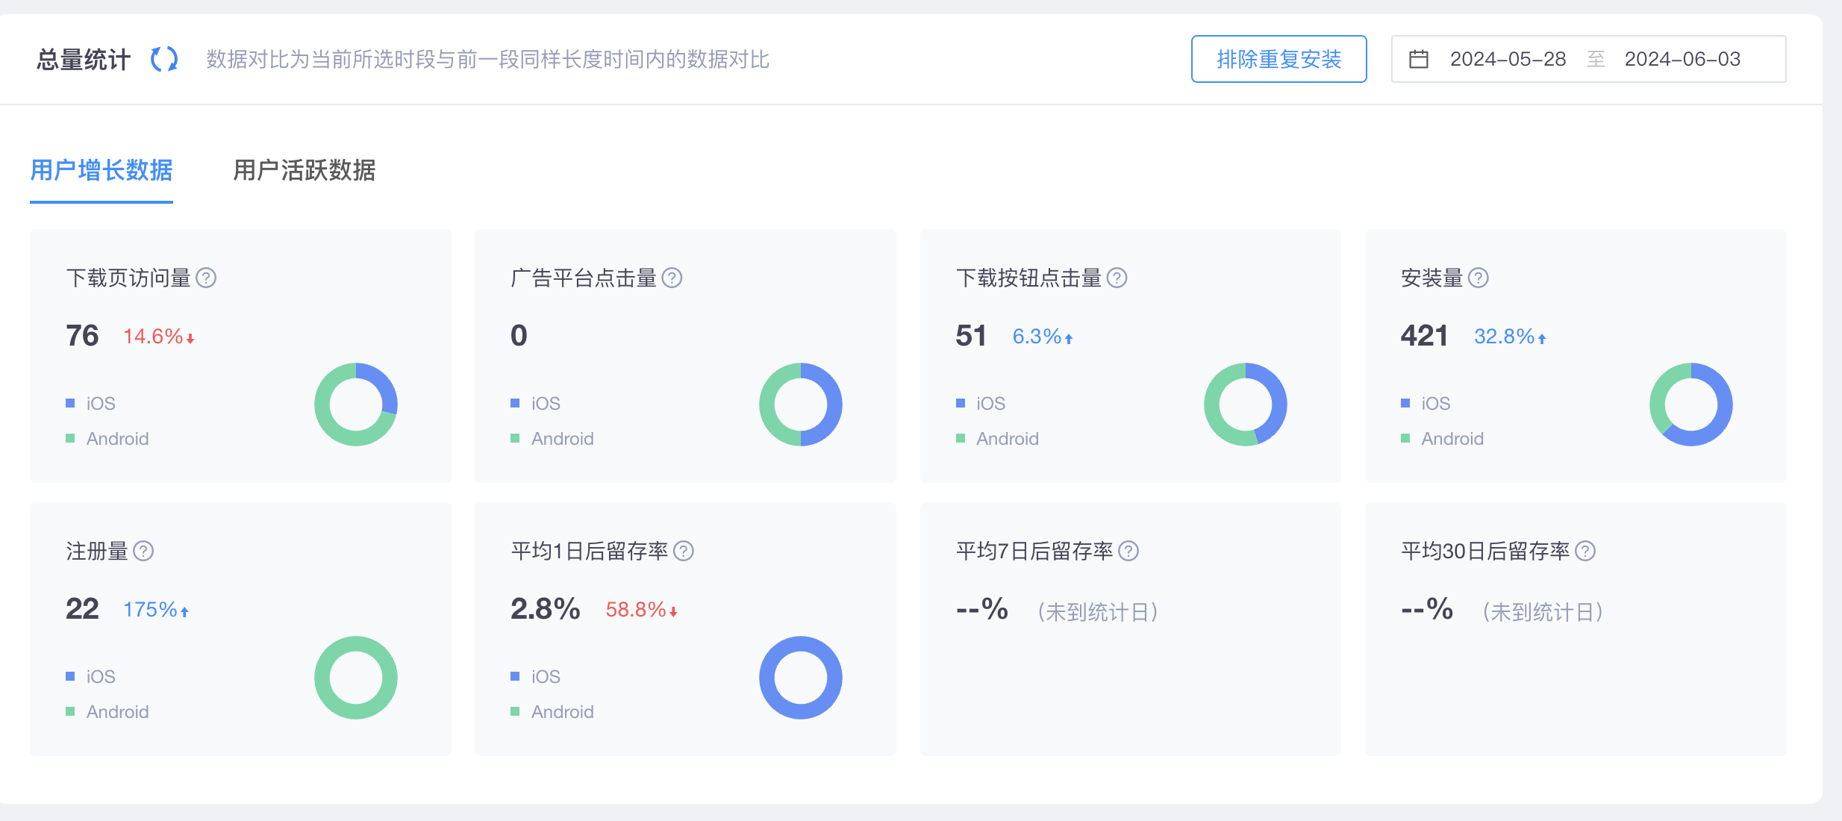This screenshot has width=1842, height=821.
Task: Click the 总量统计 heading
Action: click(84, 59)
